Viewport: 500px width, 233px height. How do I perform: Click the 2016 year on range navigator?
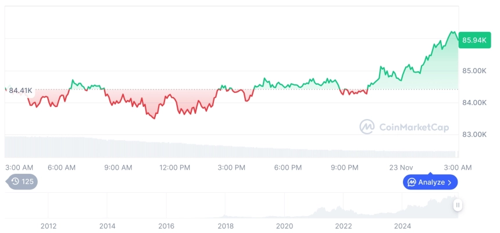point(166,226)
